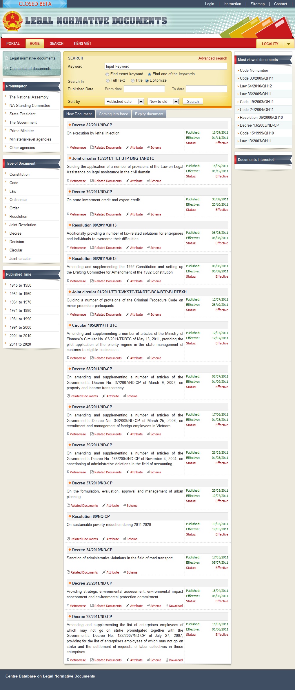The image size is (295, 690).
Task: Expand the New to old order dropdown
Action: pos(176,101)
